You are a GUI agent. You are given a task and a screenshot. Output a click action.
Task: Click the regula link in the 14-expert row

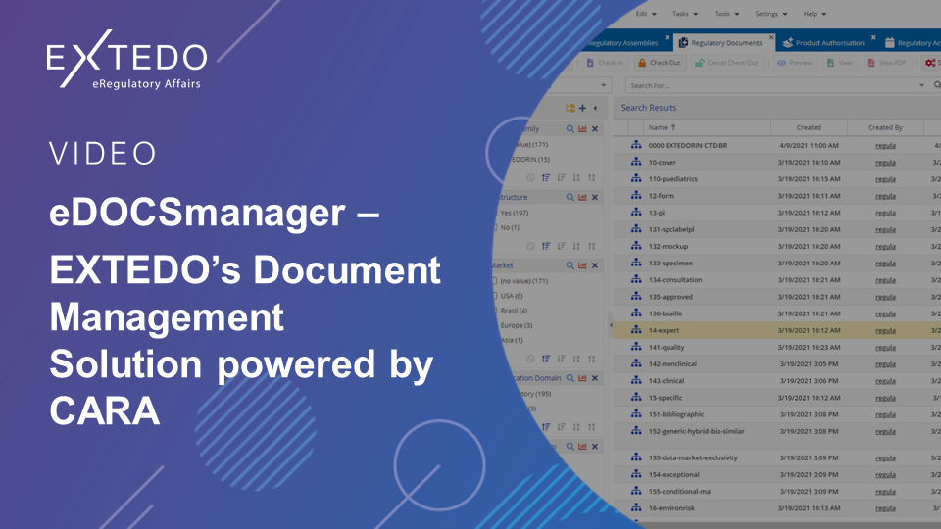pos(885,330)
